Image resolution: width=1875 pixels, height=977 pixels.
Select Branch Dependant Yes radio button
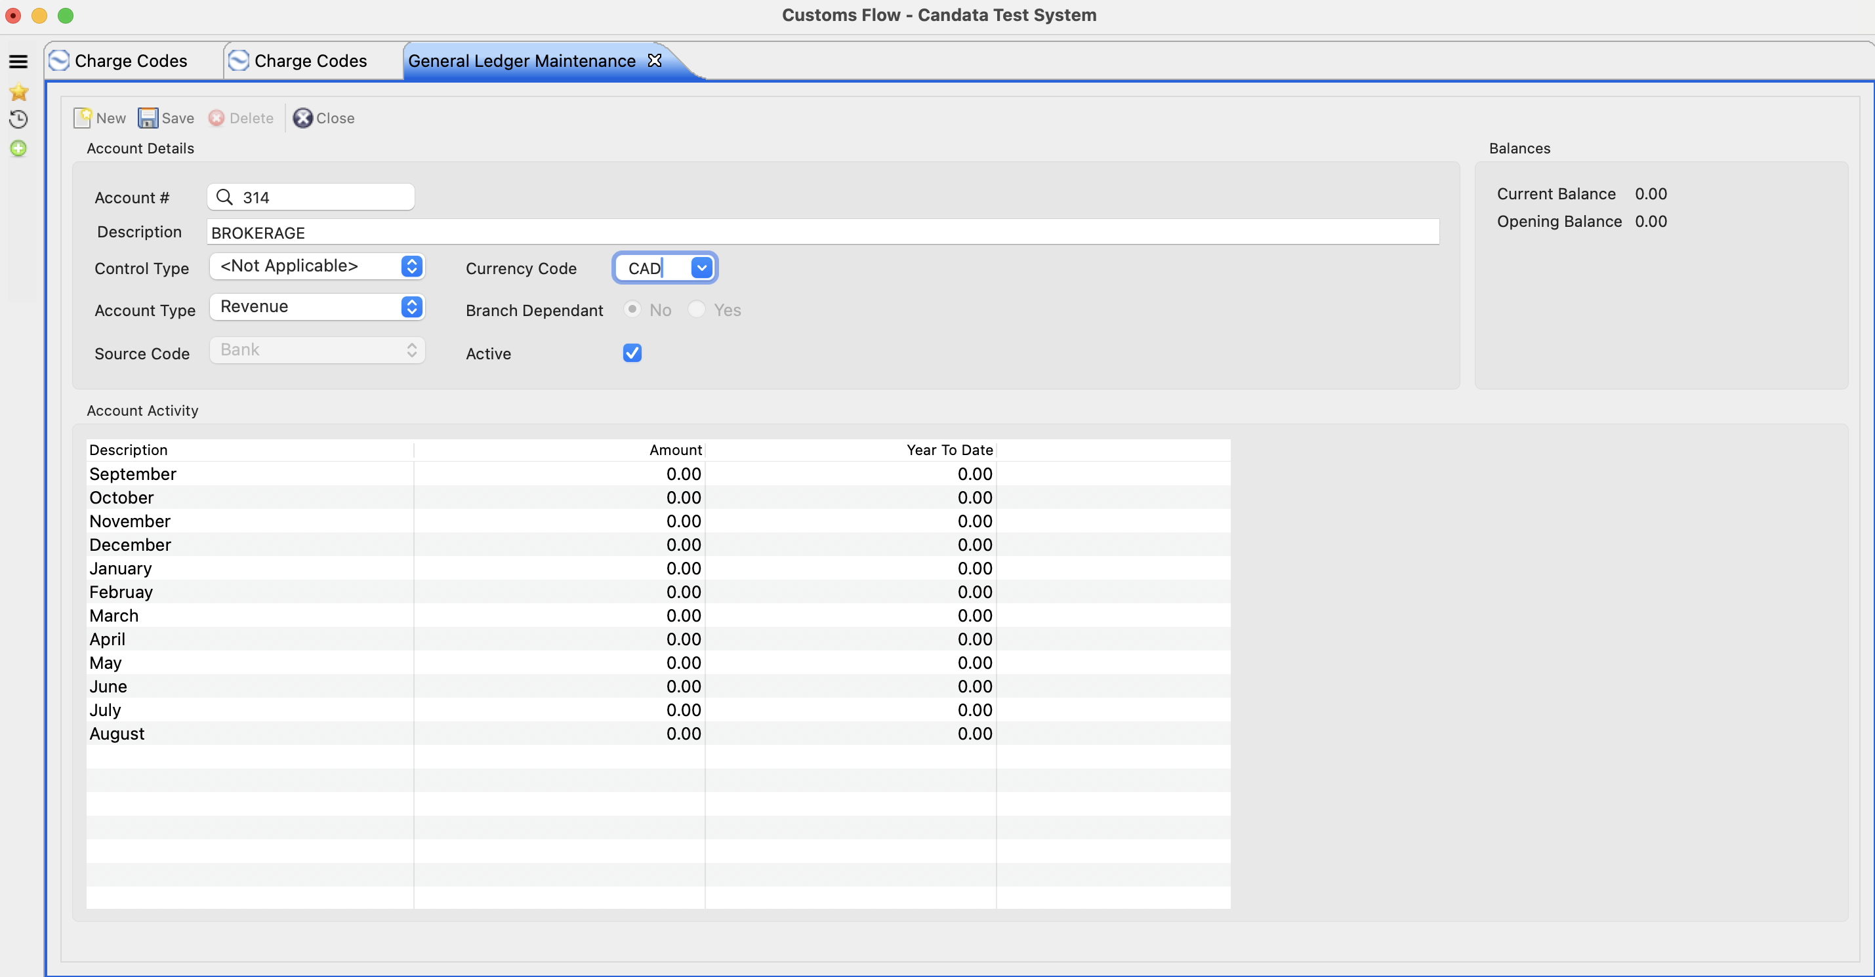pos(697,309)
